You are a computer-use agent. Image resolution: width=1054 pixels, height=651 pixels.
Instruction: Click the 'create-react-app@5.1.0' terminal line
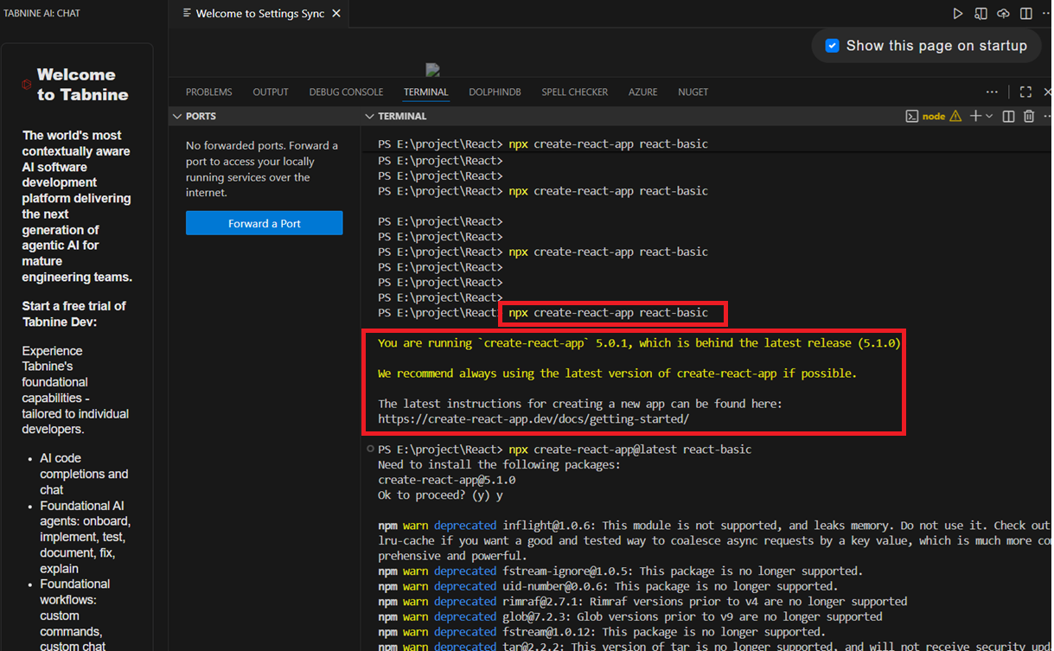(x=447, y=480)
